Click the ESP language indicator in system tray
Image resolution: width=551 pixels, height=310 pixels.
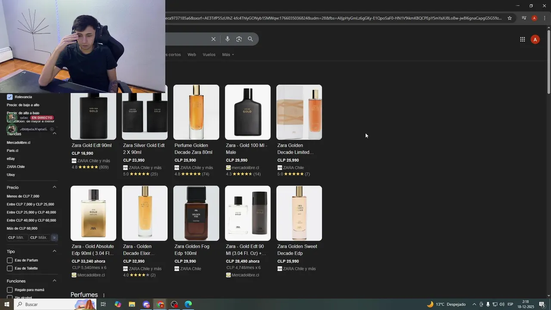point(511,304)
